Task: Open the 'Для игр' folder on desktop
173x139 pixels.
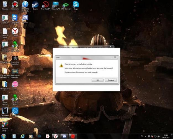Action: 5,73
